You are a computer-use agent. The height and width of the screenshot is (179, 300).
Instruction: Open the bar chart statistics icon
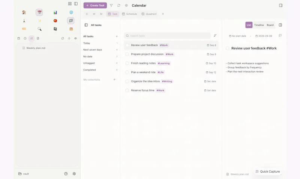(x=55, y=12)
